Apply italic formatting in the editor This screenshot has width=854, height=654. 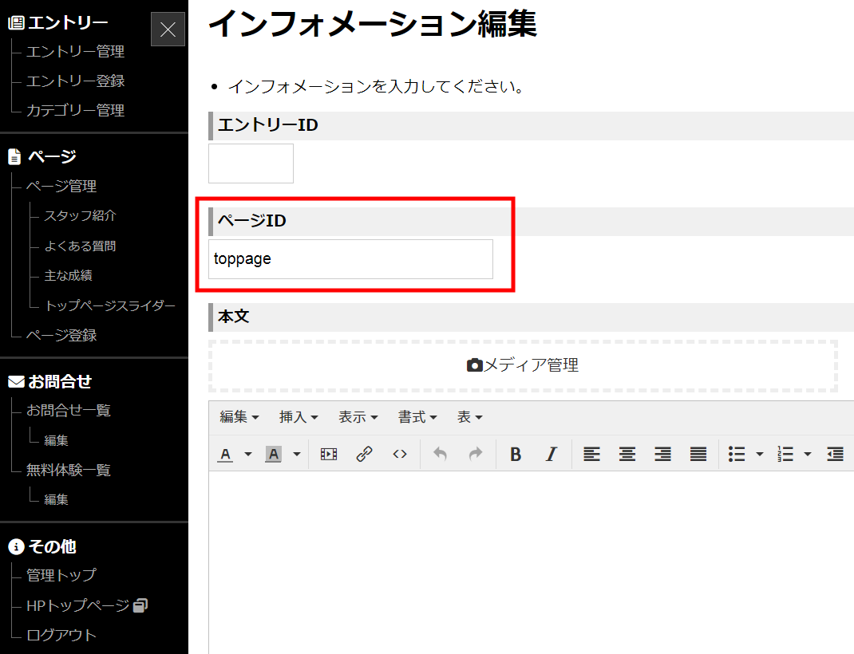[551, 454]
